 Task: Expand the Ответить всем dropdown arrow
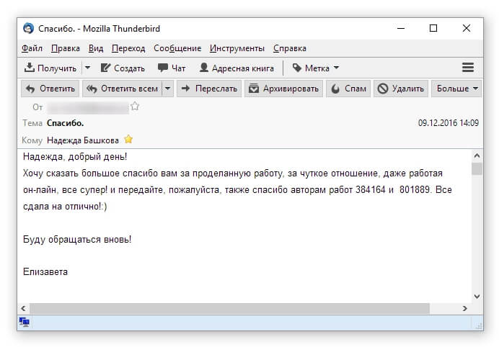point(168,89)
